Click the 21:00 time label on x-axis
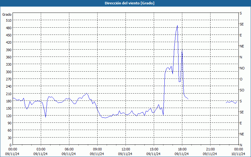 210,149
